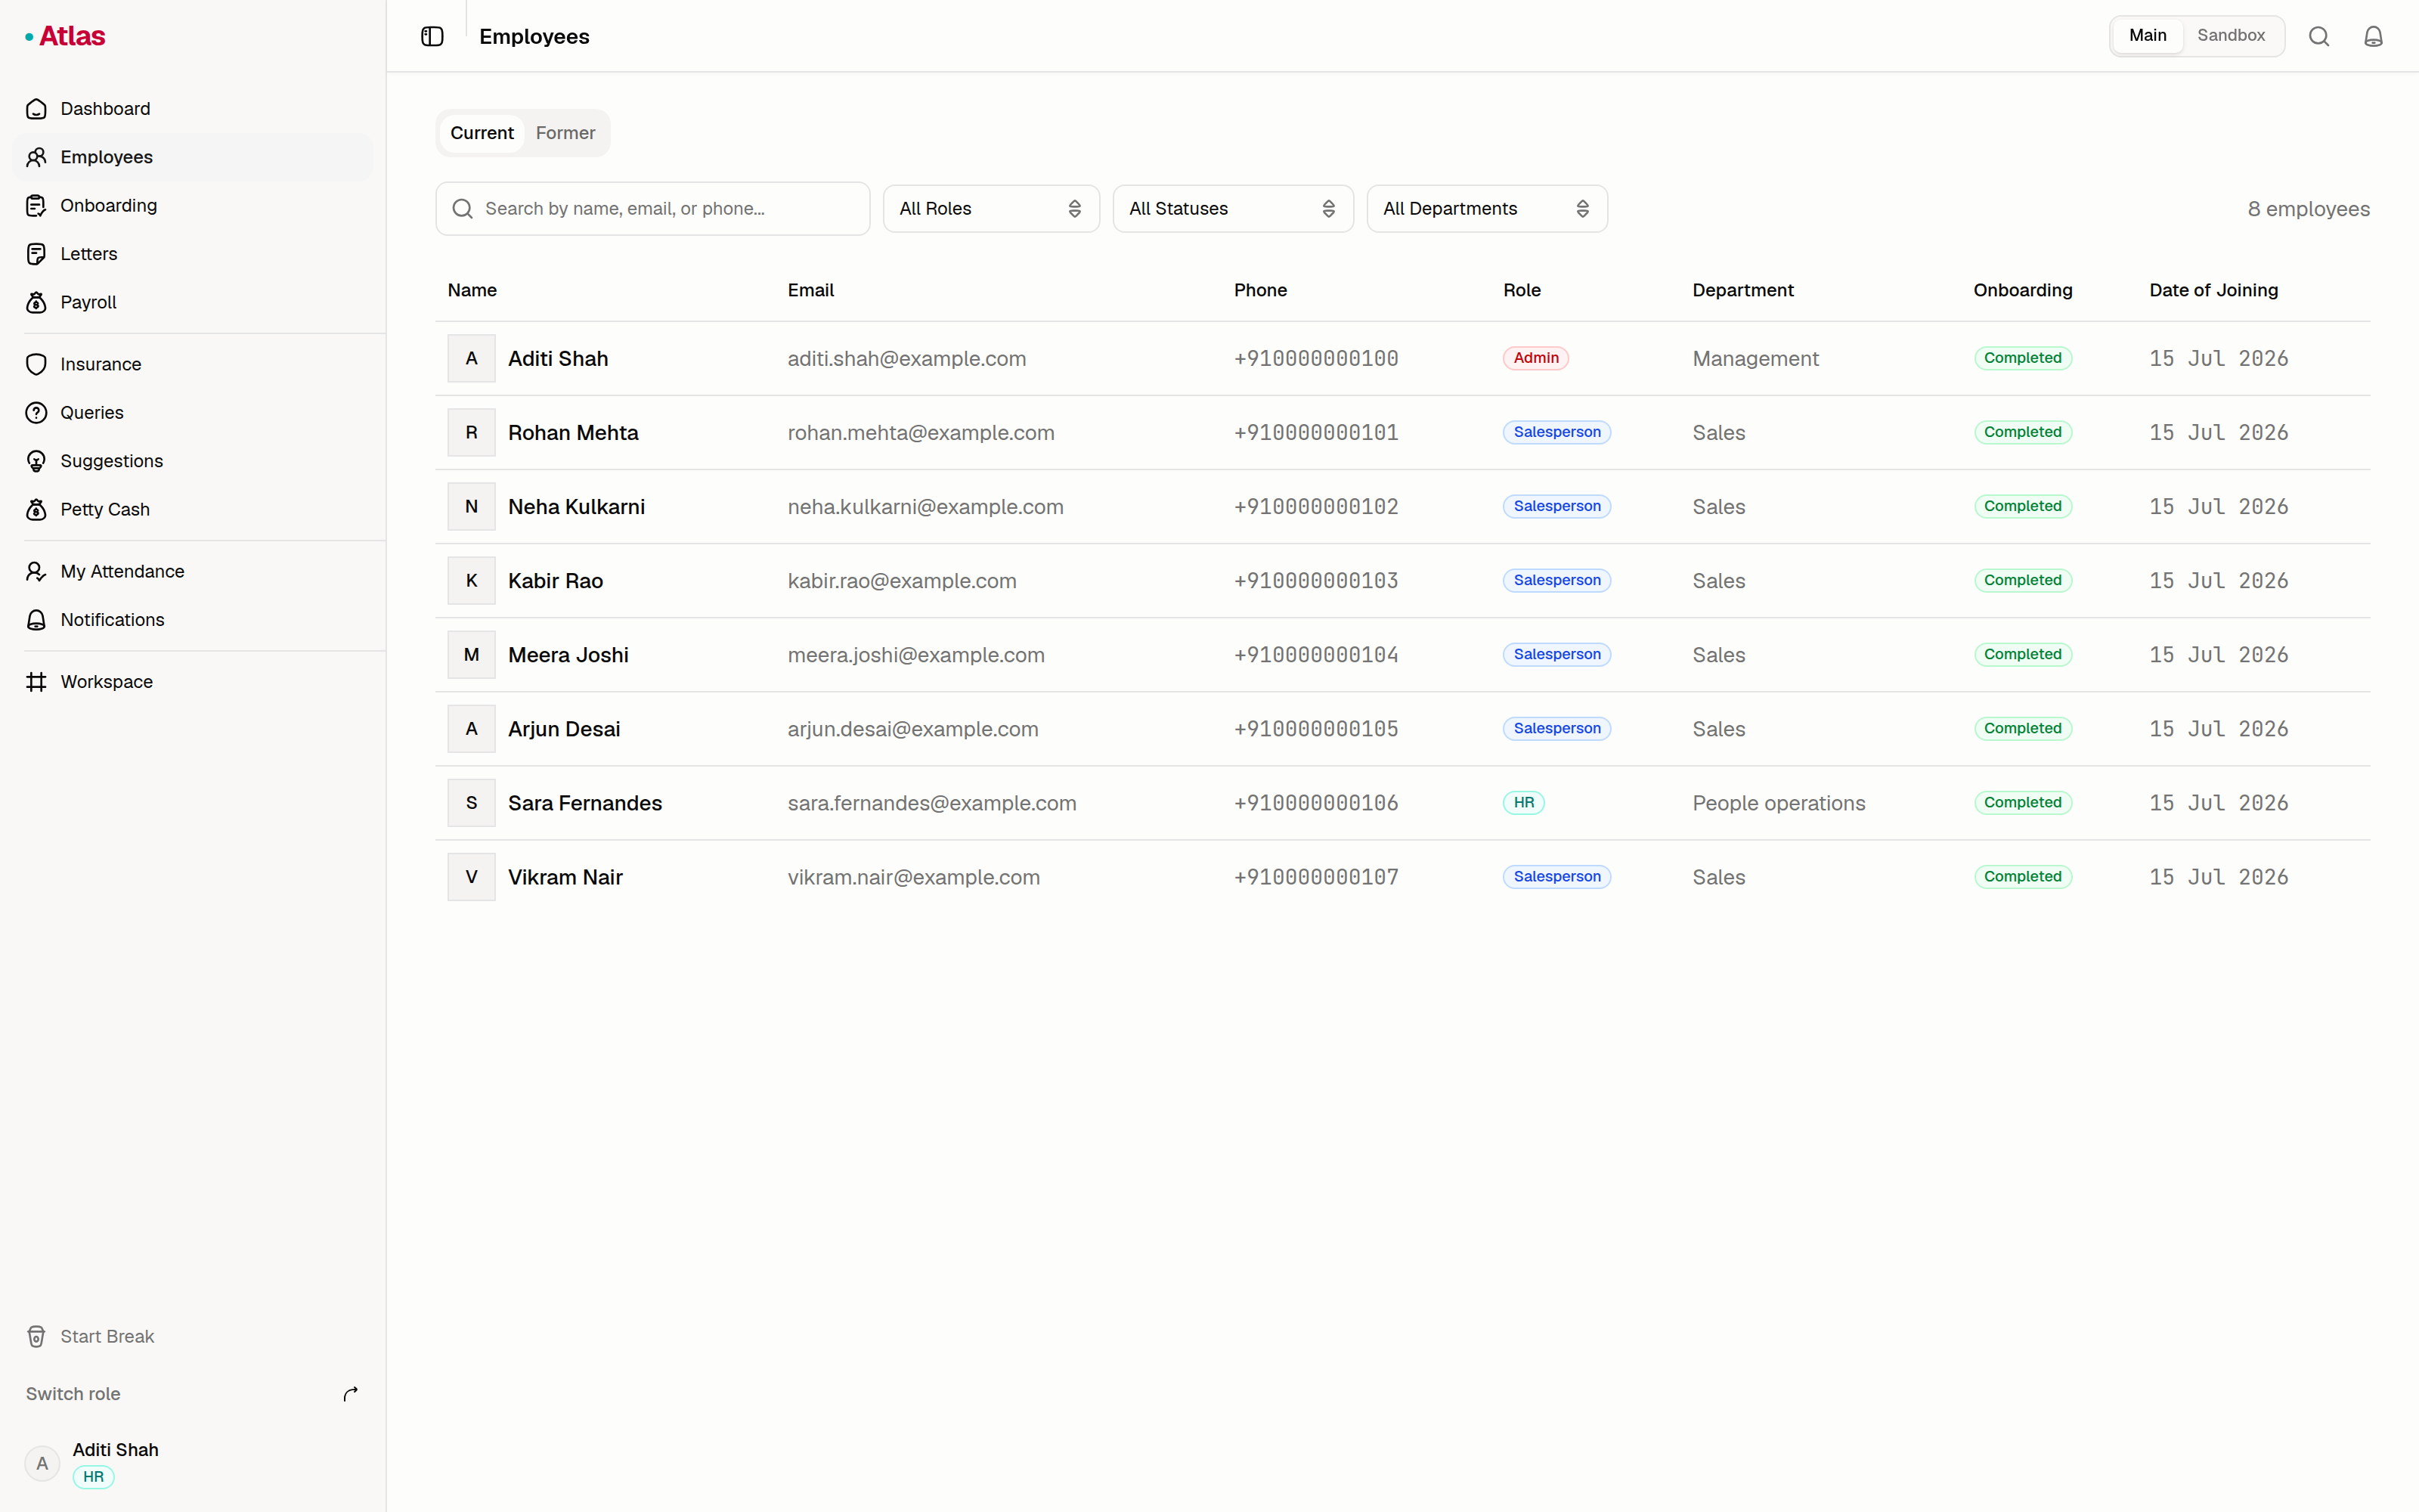Screen dimensions: 2419x1512
Task: Click the Payroll money bag icon
Action: click(x=36, y=302)
